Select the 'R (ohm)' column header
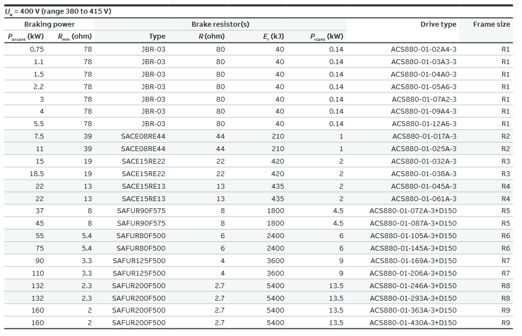The height and width of the screenshot is (336, 522). (x=212, y=36)
